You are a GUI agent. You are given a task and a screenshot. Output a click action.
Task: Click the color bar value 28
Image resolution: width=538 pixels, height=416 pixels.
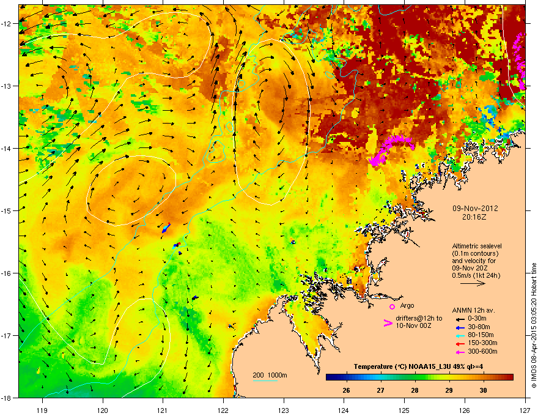(x=415, y=390)
